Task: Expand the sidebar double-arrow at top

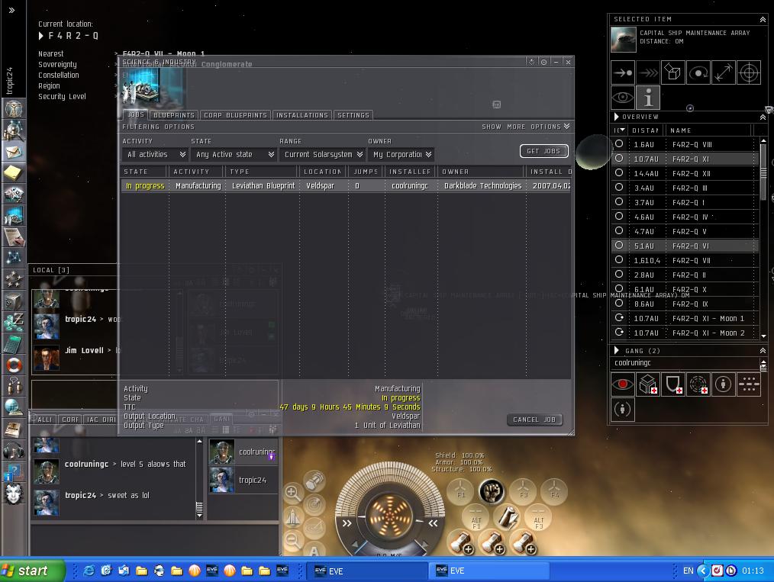Action: click(12, 10)
